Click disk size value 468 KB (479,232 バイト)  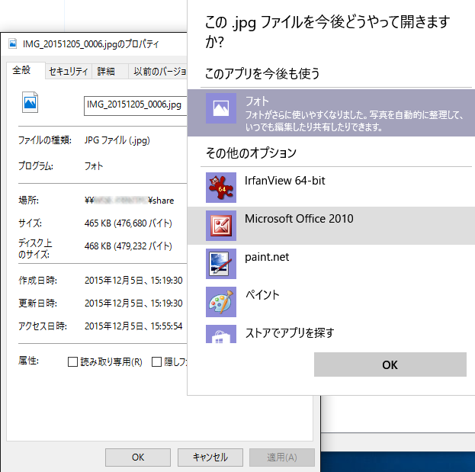[x=128, y=246]
